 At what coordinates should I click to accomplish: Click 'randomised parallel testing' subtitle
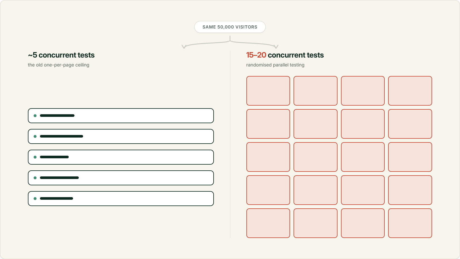tap(275, 65)
